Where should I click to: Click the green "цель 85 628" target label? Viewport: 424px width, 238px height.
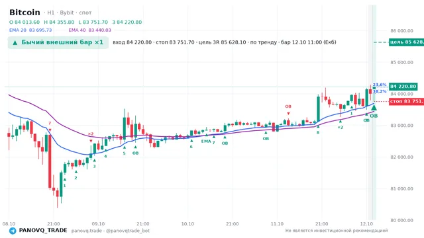406,42
